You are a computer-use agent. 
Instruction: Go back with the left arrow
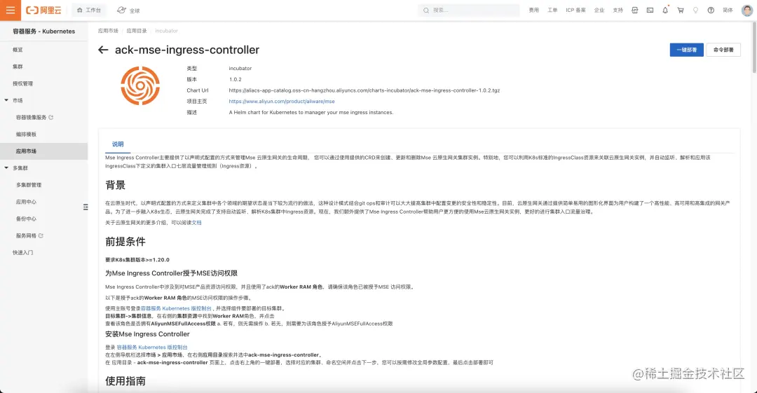pyautogui.click(x=103, y=50)
